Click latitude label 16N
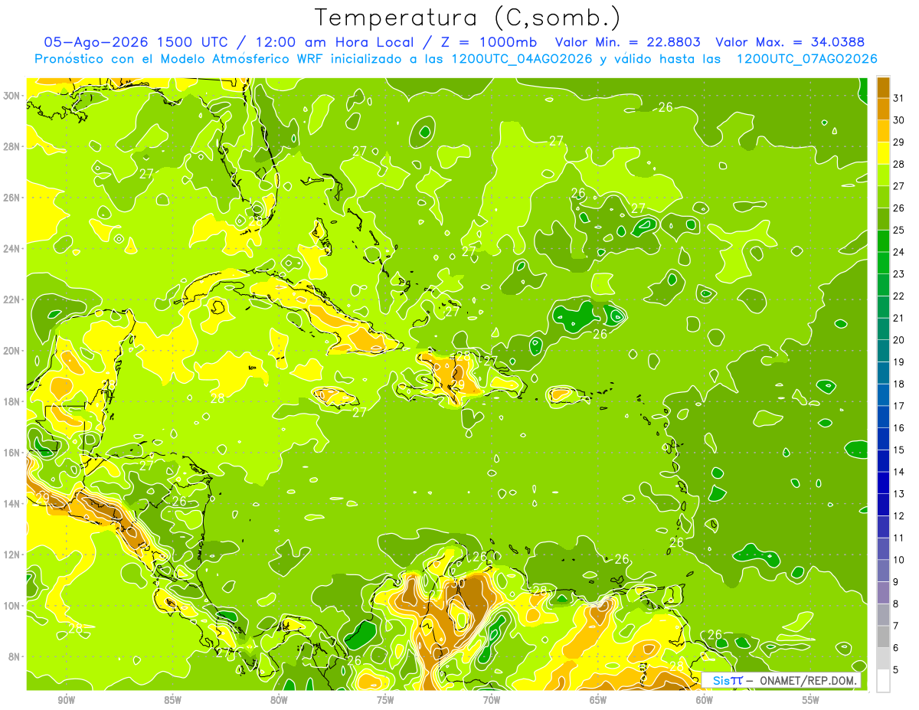This screenshot has height=710, width=919. (12, 452)
